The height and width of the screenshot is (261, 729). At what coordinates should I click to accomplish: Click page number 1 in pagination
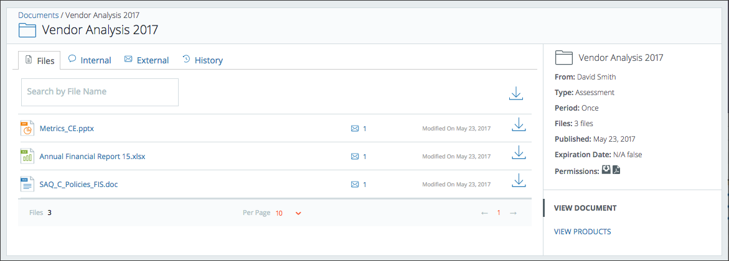pos(499,213)
